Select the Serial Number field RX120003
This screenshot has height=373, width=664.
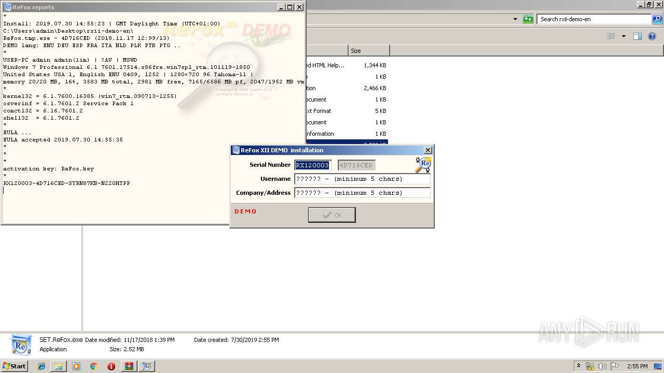coord(313,165)
